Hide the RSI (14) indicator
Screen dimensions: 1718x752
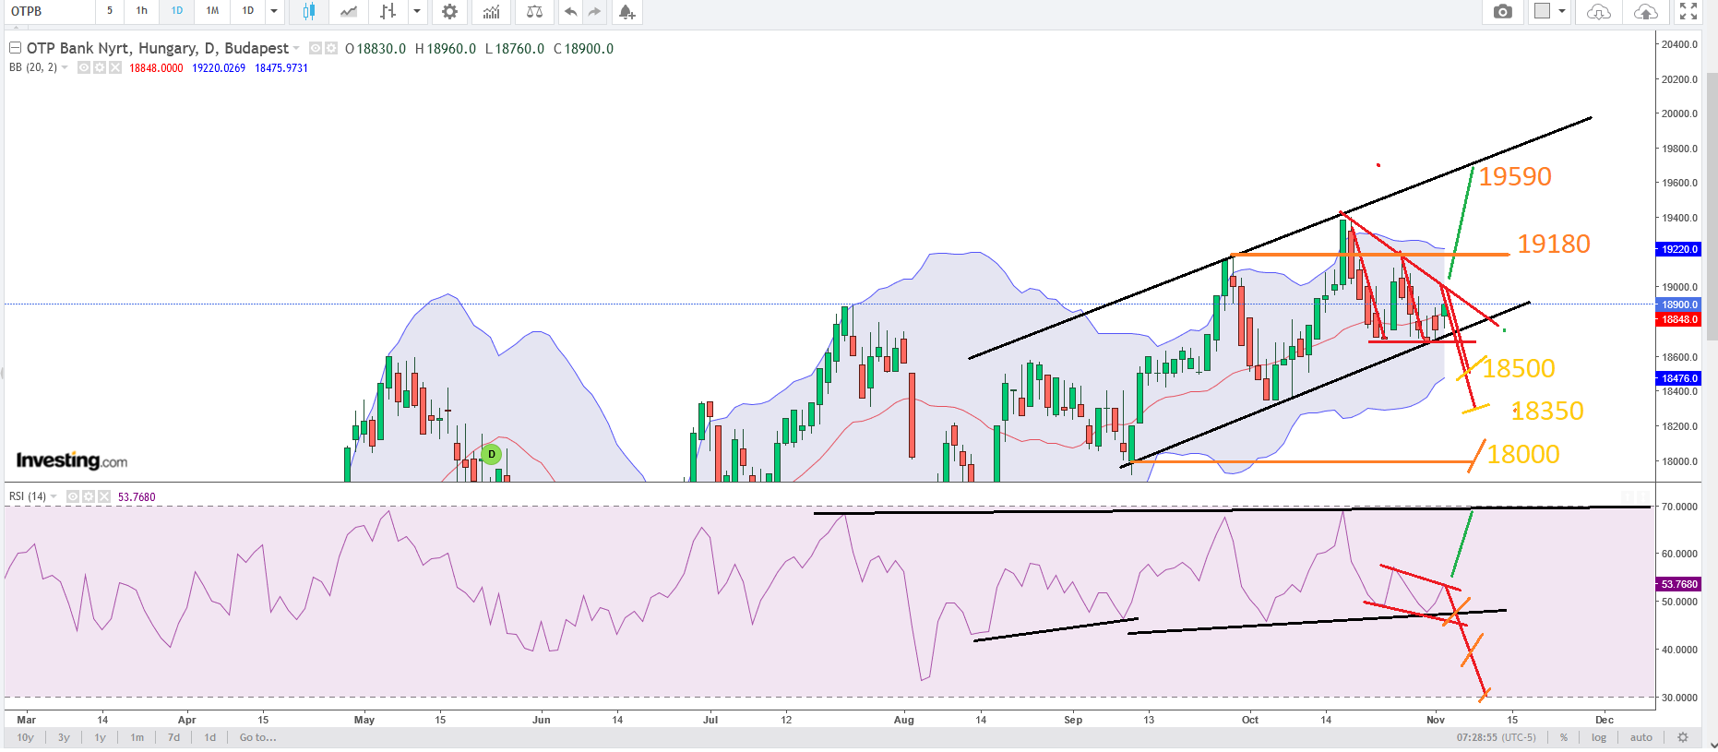click(73, 496)
